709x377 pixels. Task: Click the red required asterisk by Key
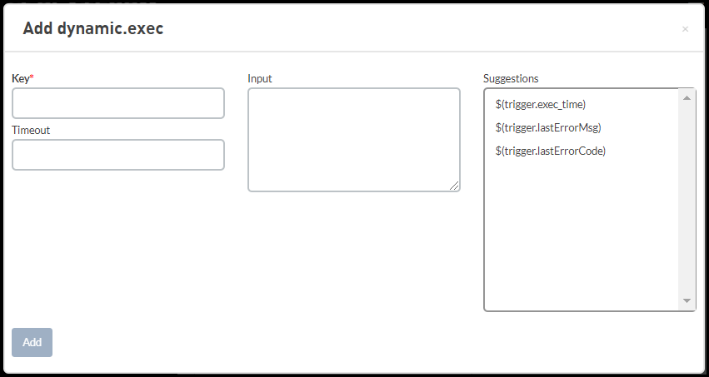pos(32,77)
